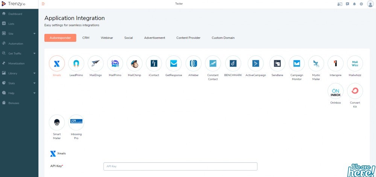
Task: Go to Dashboard in the sidebar
Action: point(19,14)
